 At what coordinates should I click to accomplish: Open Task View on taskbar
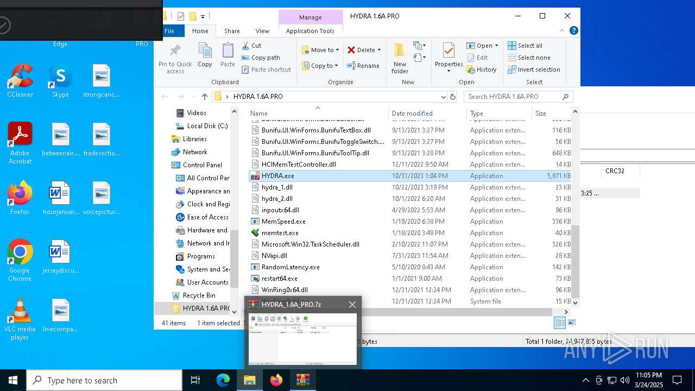[195, 380]
